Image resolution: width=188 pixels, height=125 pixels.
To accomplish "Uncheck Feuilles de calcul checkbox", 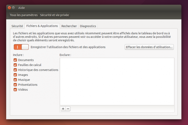I will coord(15,65).
